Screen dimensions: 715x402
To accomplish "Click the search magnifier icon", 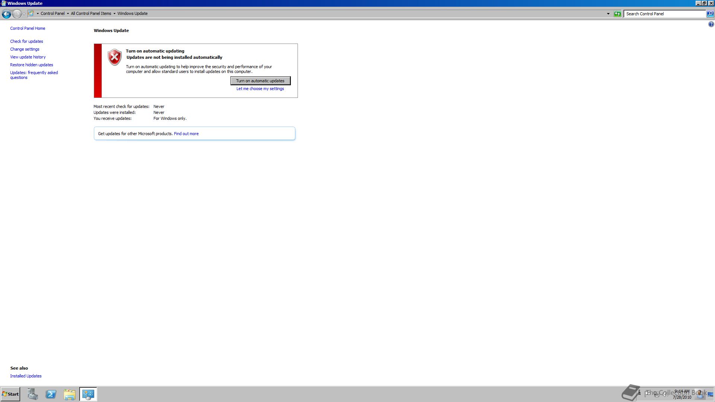I will pyautogui.click(x=710, y=14).
